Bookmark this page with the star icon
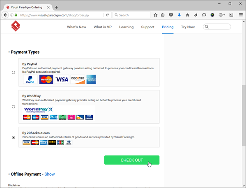The width and height of the screenshot is (246, 188). click(155, 15)
